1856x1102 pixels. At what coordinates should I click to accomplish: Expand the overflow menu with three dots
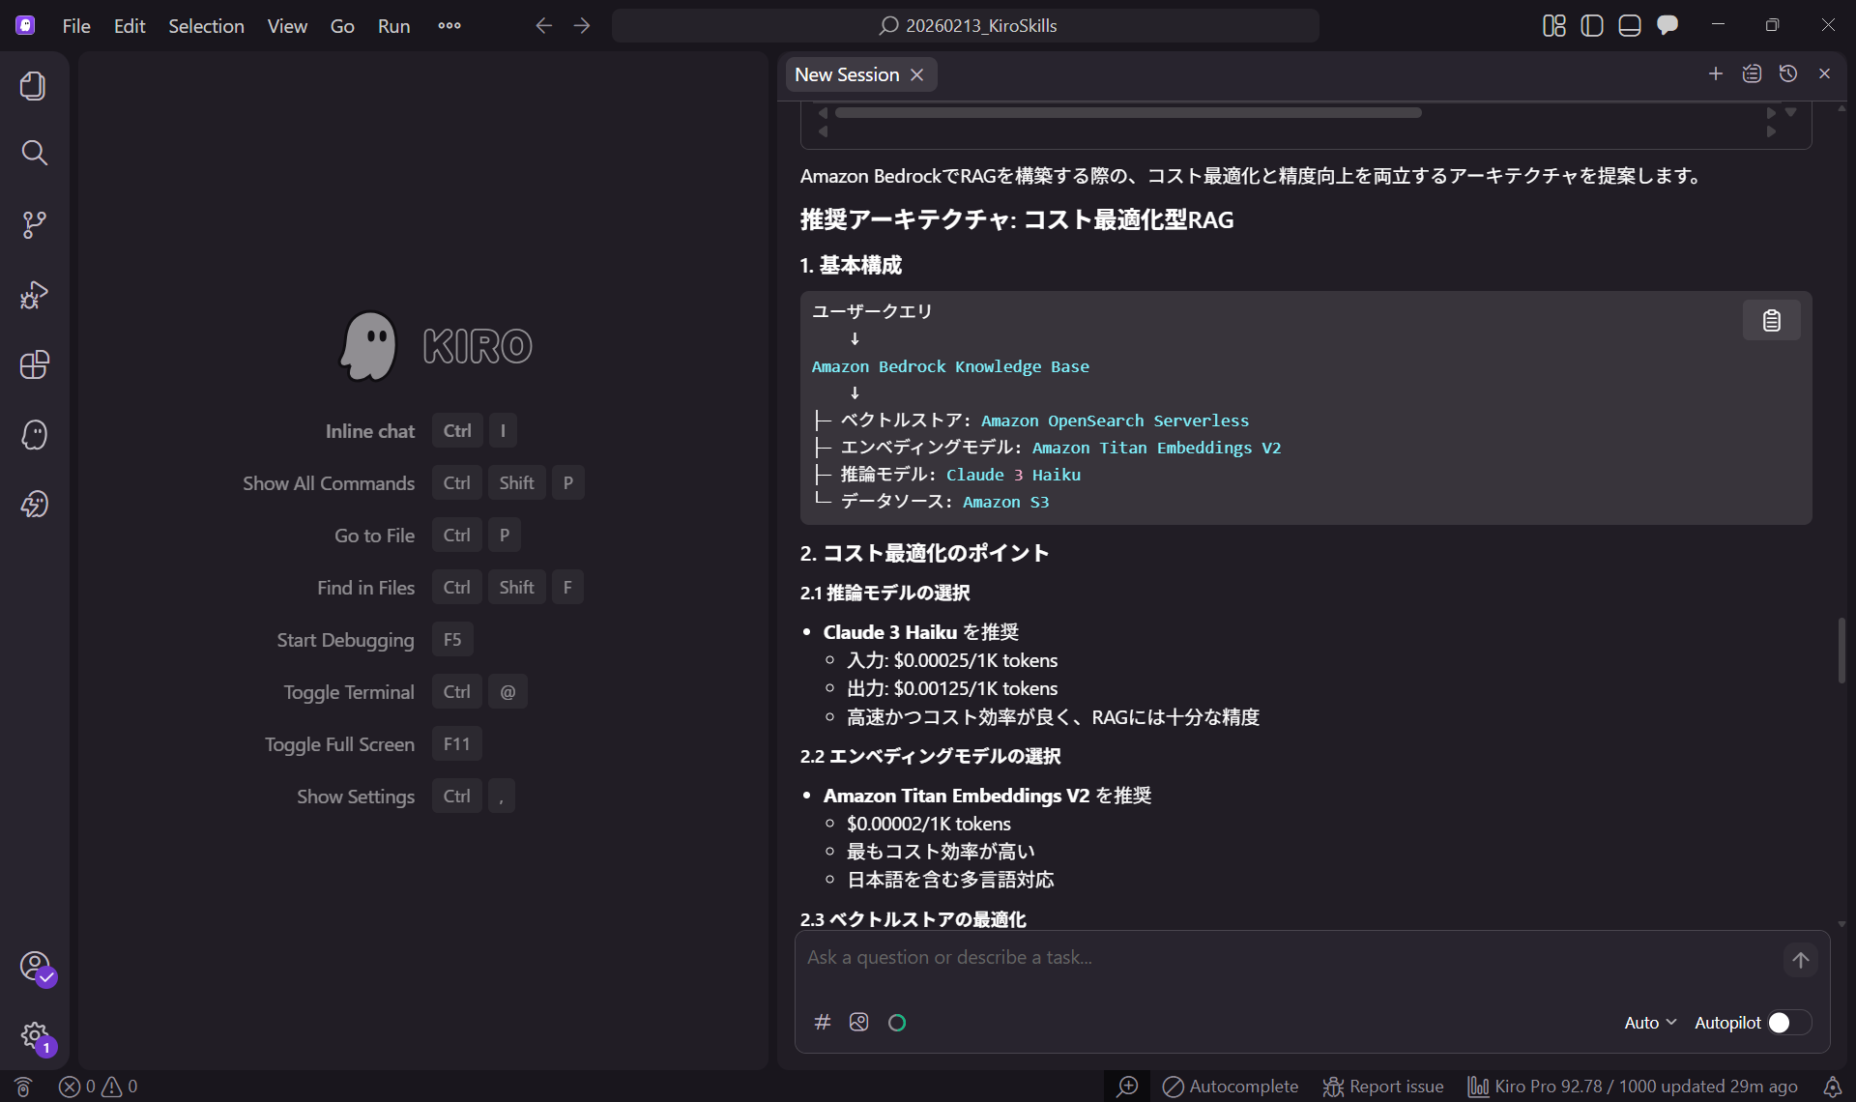coord(449,26)
